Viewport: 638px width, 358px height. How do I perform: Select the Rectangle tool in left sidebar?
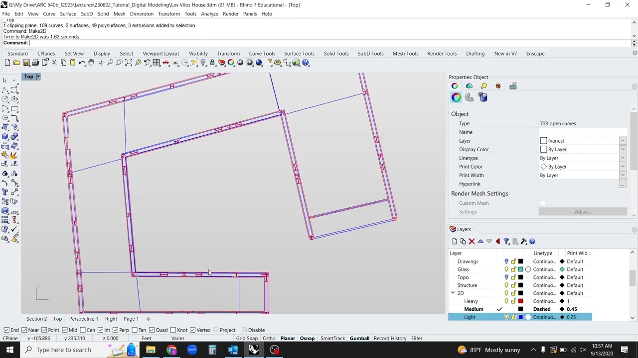point(14,108)
